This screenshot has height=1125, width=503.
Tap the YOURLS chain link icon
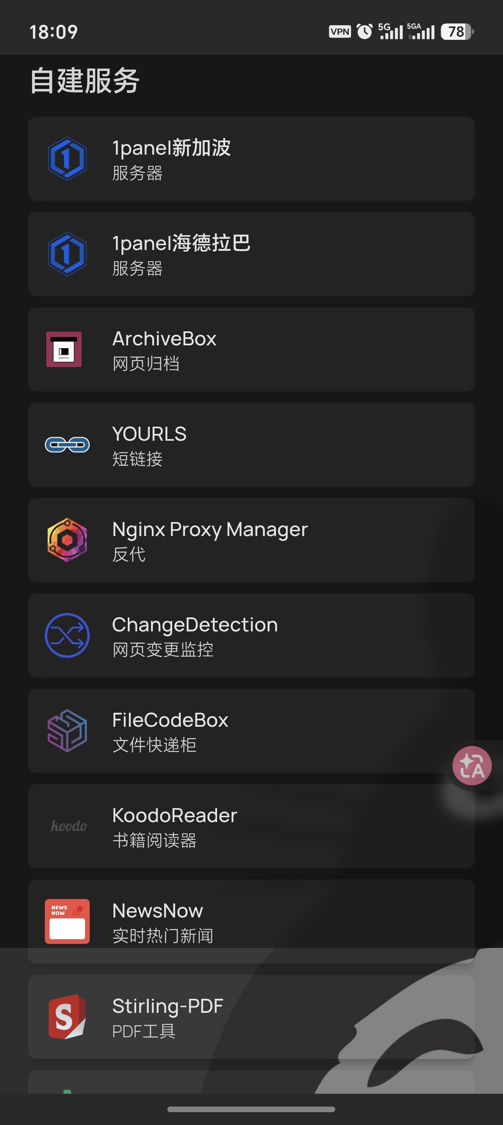point(67,445)
